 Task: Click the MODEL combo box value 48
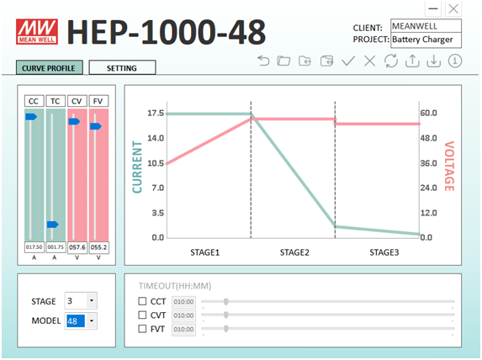(x=76, y=321)
